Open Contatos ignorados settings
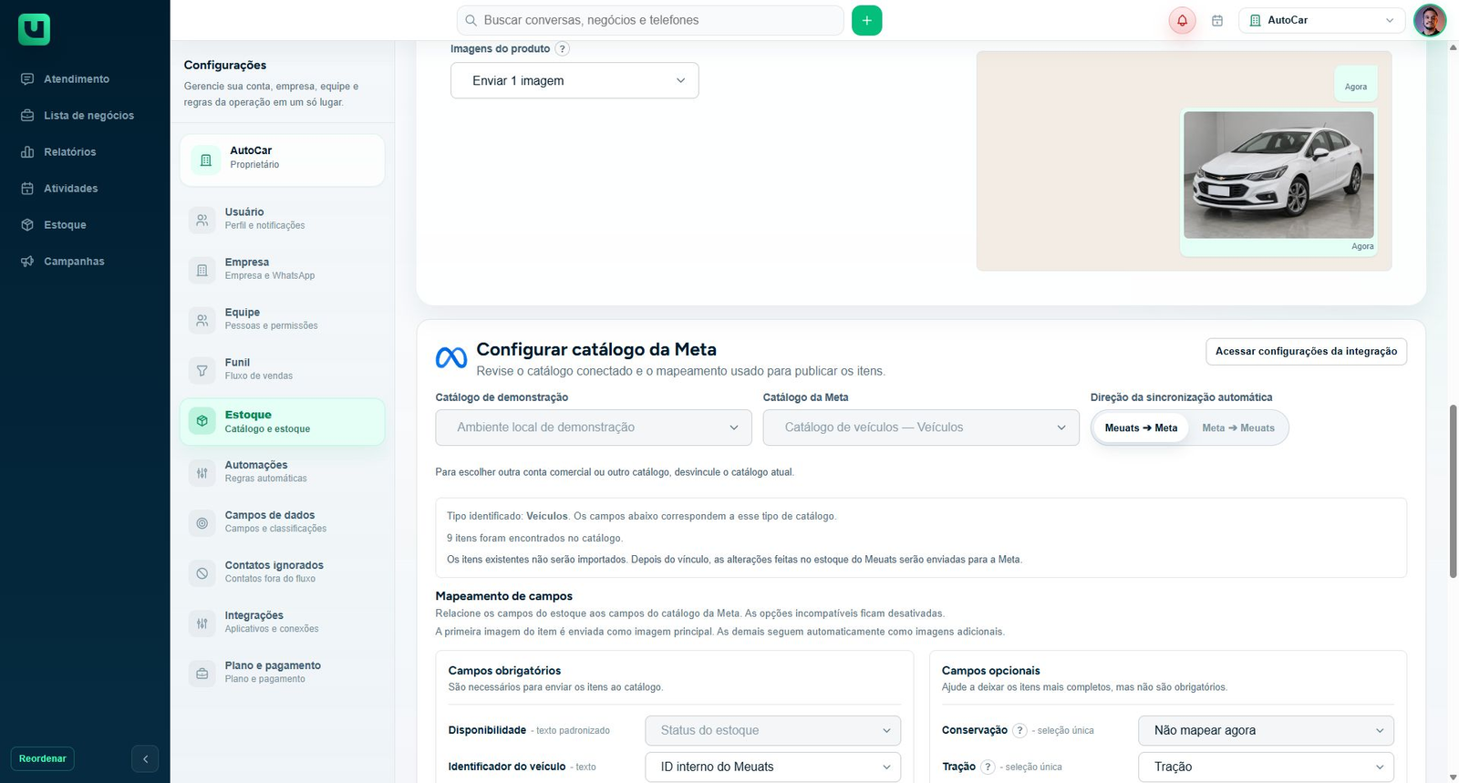This screenshot has width=1459, height=783. tap(282, 572)
